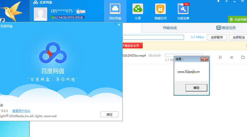Pause the DVDScr.mp4 download

click(x=220, y=57)
